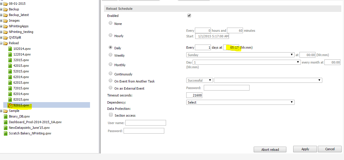The height and width of the screenshot is (160, 344).
Task: Click the 32015.qvw document icon
Action: [10, 60]
